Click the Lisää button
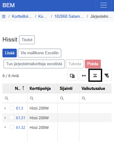Screen dimensions: 114x142 pos(10,53)
